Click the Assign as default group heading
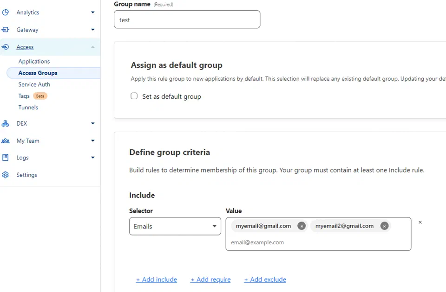This screenshot has height=292, width=446. click(177, 65)
